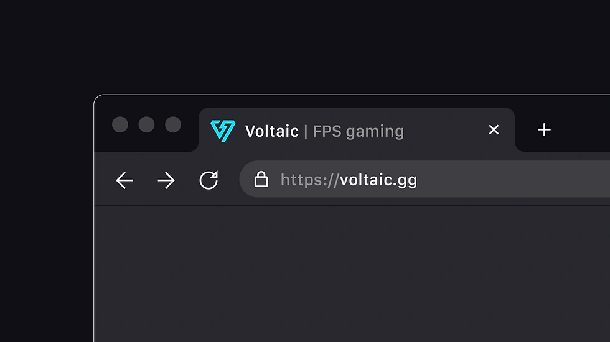Click empty tab strip right of plus button
This screenshot has width=610, height=342.
pos(585,130)
